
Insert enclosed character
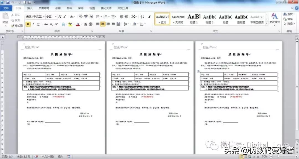coord(91,24)
